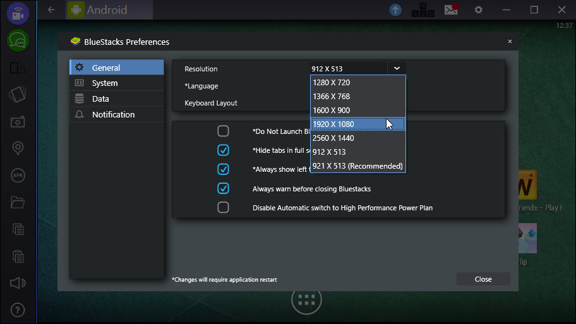Screen dimensions: 576x324
Task: Open the location pin tool
Action: pyautogui.click(x=18, y=148)
